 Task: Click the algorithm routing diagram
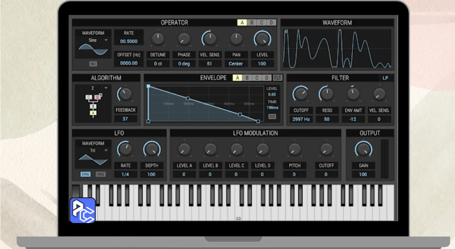point(94,105)
